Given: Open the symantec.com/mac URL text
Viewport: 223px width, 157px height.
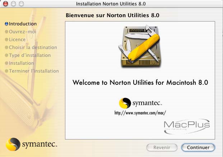Looking at the screenshot, I should [x=140, y=113].
